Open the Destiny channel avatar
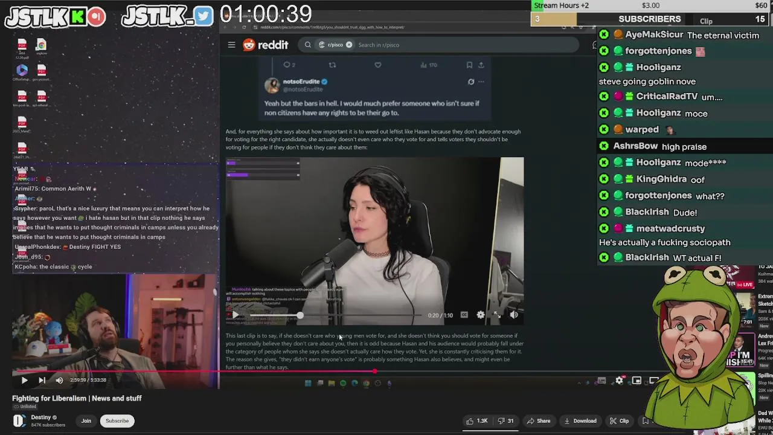773x435 pixels. [x=19, y=420]
